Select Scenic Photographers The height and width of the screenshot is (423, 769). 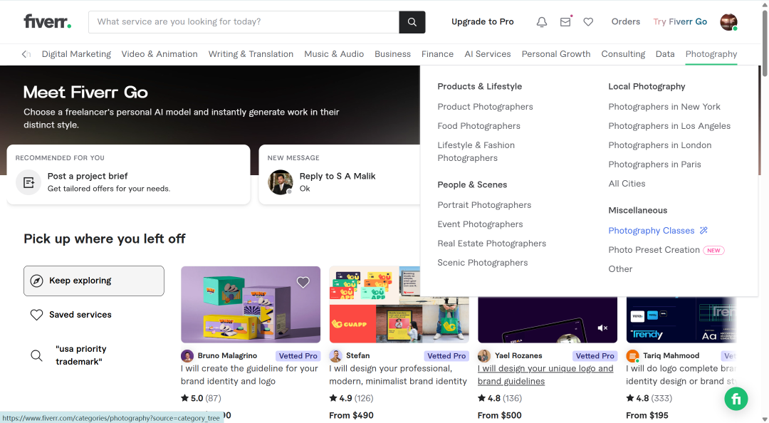[483, 263]
